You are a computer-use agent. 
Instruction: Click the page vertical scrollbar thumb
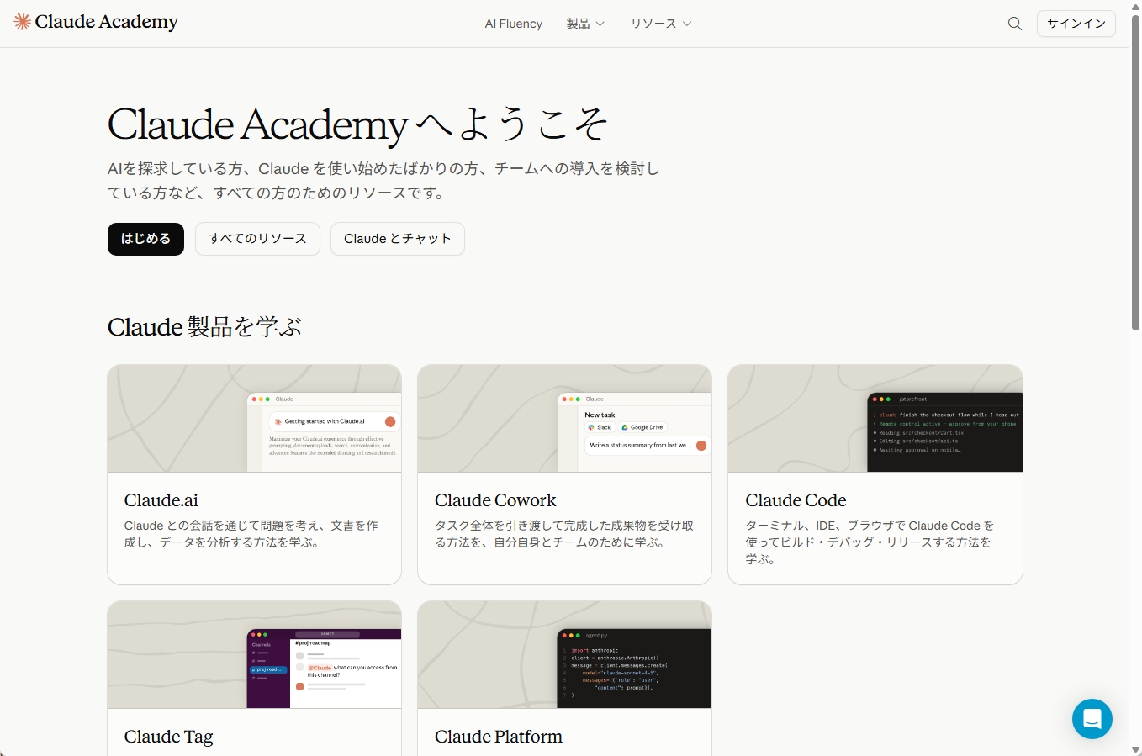[1135, 172]
